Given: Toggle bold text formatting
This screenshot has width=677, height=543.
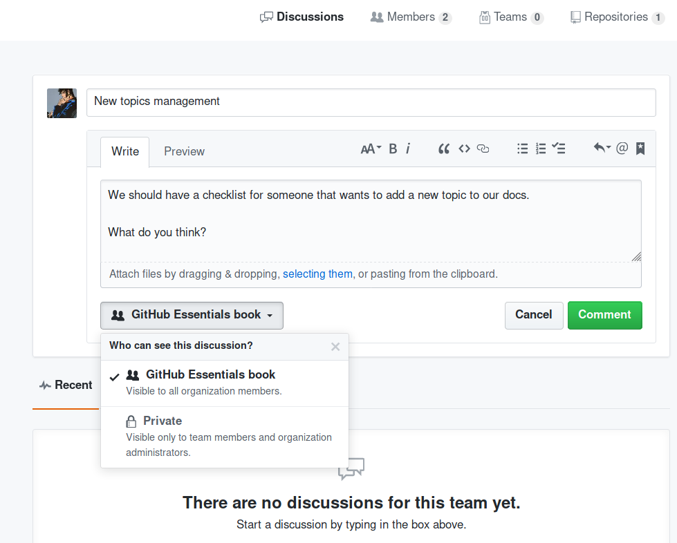Looking at the screenshot, I should pos(393,149).
